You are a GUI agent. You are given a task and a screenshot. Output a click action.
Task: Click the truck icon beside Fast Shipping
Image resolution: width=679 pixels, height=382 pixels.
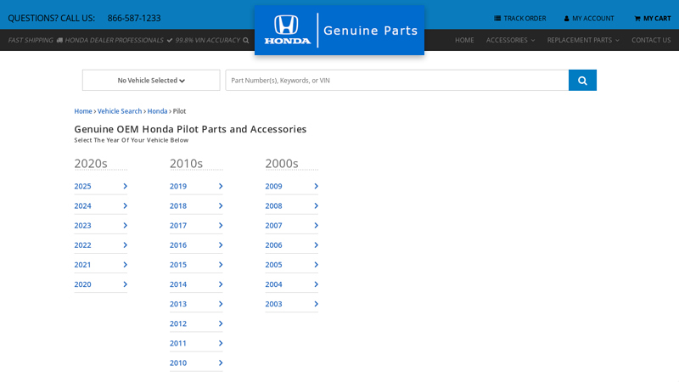pyautogui.click(x=59, y=40)
